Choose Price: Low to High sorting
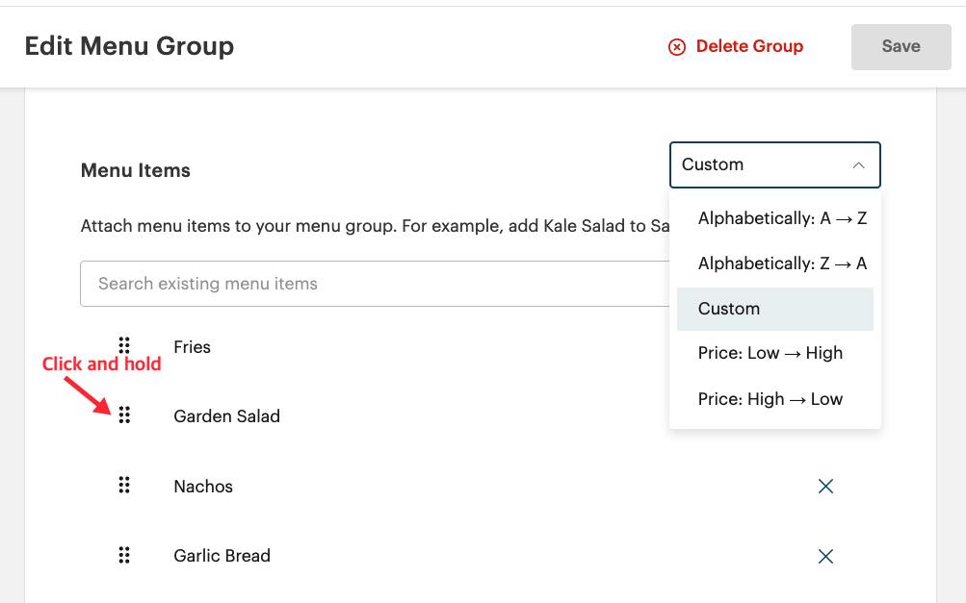This screenshot has width=966, height=603. [770, 353]
